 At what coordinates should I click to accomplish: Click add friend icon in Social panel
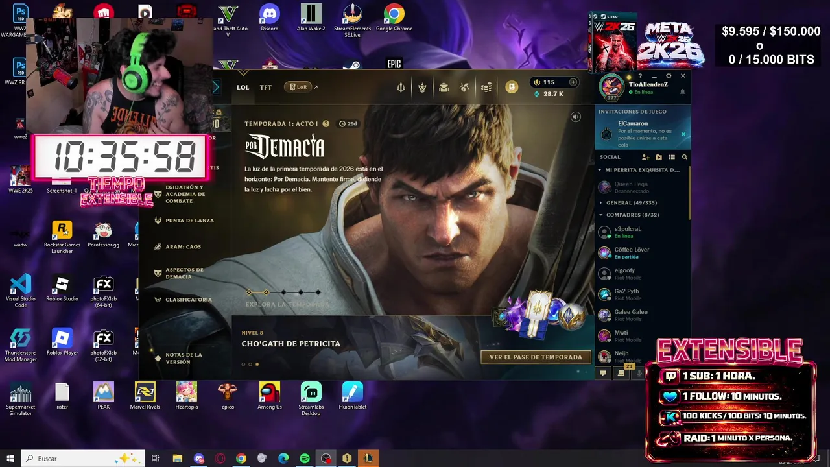[646, 157]
